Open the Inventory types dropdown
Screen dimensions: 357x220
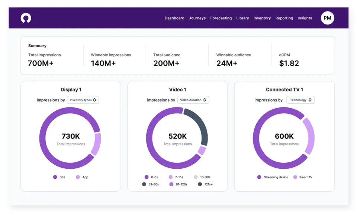click(83, 100)
